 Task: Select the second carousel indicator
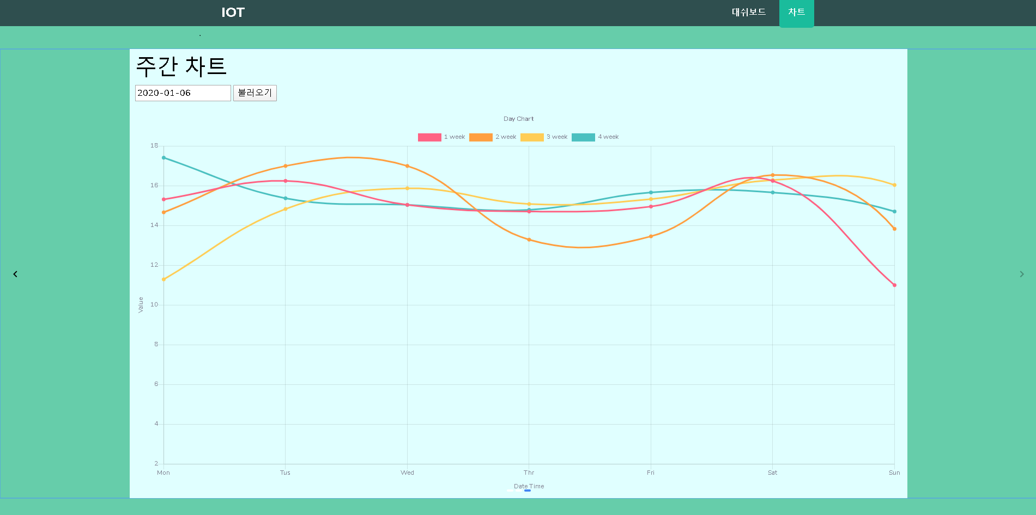[x=519, y=491]
